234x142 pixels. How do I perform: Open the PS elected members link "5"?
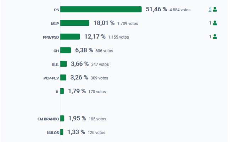coord(210,10)
